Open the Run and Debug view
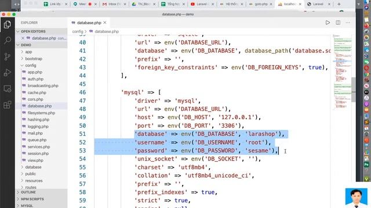The image size is (371, 208). point(8,72)
